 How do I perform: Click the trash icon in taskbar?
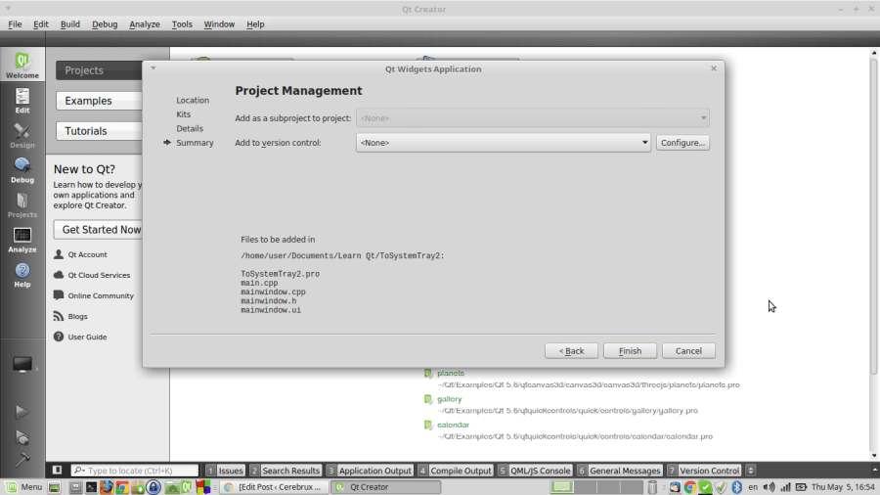pyautogui.click(x=652, y=487)
